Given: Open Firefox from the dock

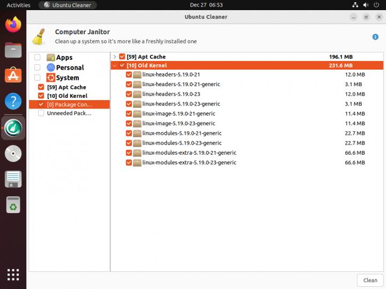Looking at the screenshot, I should tap(13, 25).
